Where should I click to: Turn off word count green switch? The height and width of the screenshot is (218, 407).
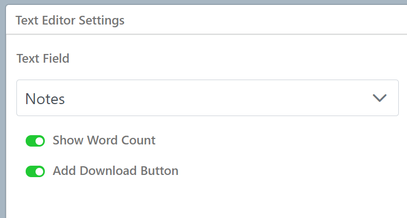point(35,141)
